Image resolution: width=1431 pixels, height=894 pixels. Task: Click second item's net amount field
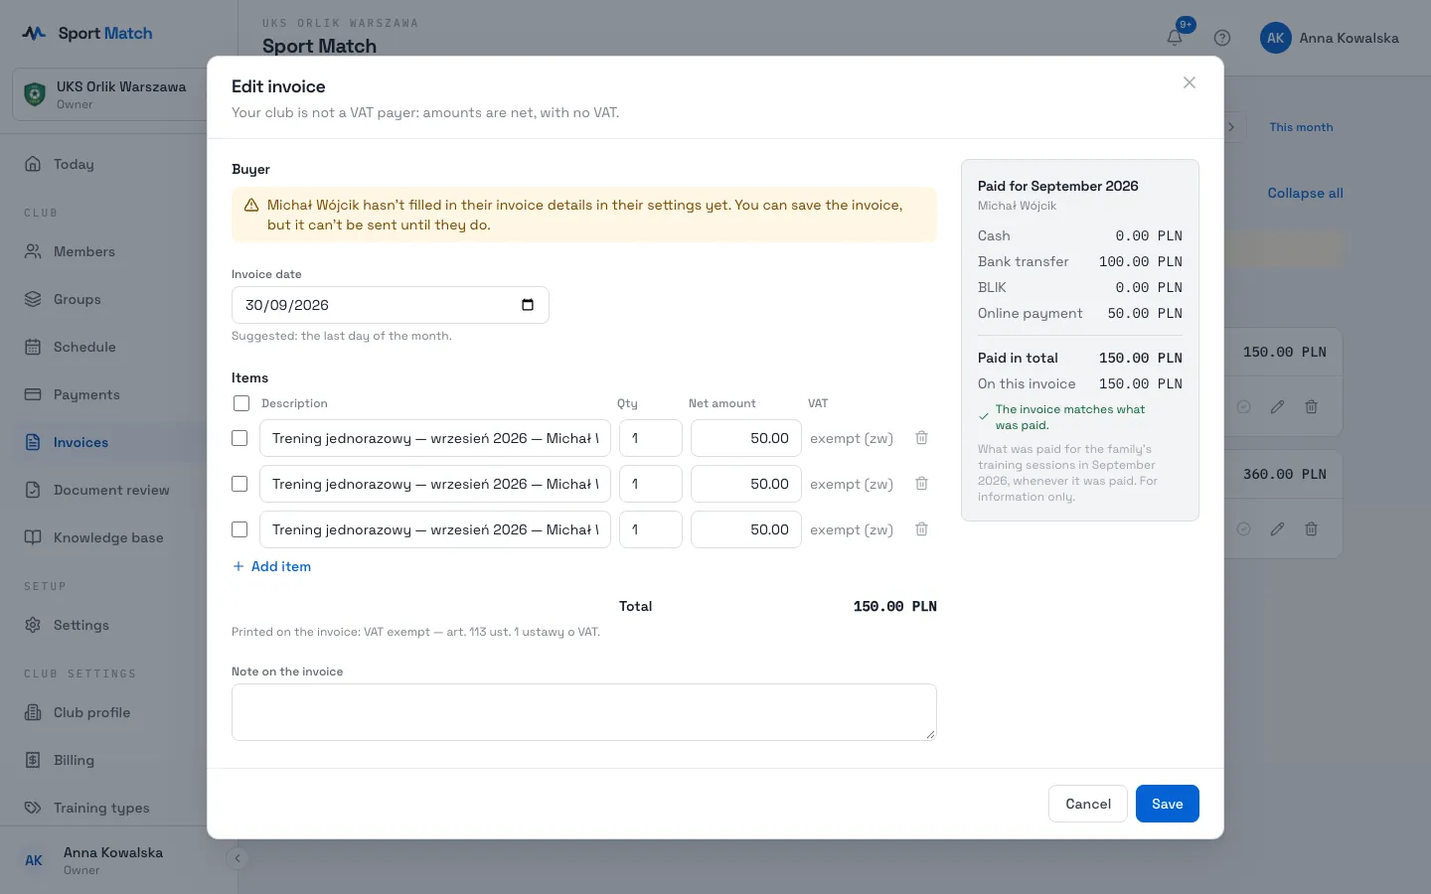click(746, 484)
